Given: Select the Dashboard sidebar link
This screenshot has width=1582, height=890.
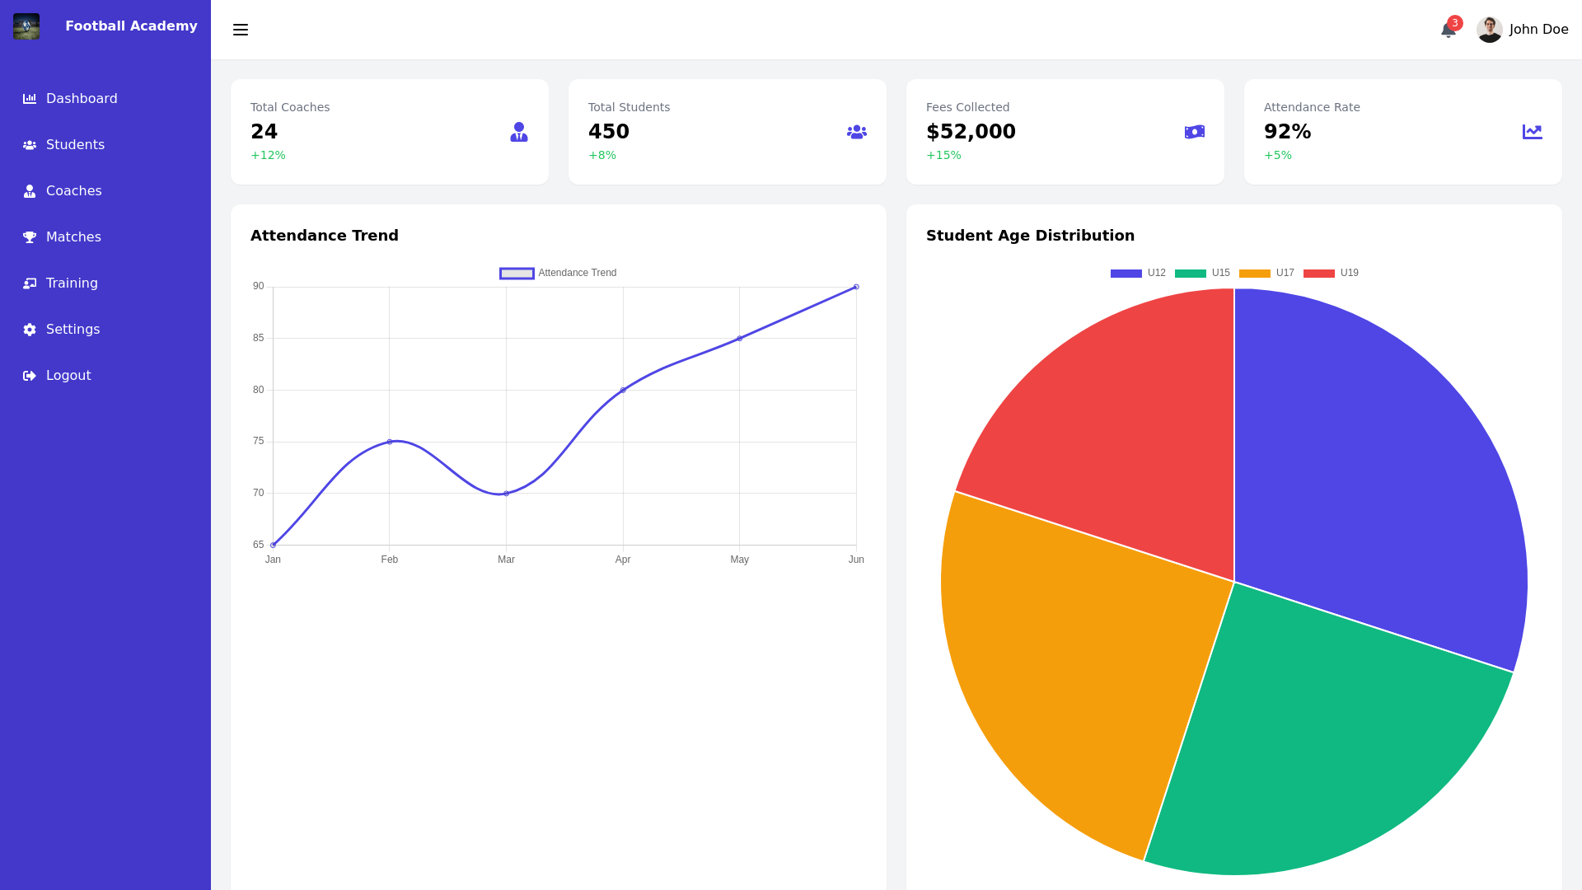Looking at the screenshot, I should coord(82,98).
